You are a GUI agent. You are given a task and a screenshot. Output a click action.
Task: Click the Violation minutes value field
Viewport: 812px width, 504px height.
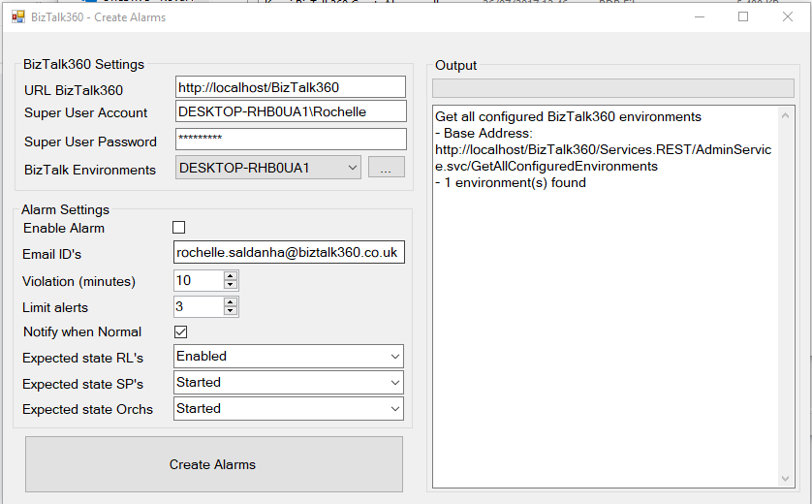pos(199,280)
